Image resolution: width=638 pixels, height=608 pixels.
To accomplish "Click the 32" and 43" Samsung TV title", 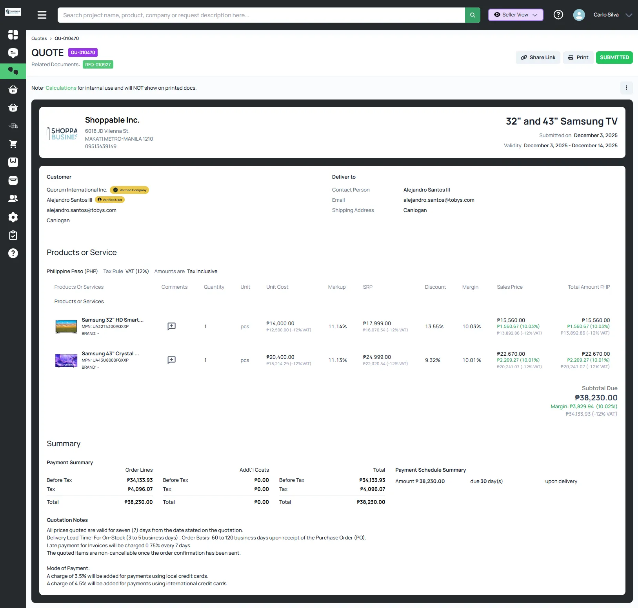I will click(x=562, y=121).
